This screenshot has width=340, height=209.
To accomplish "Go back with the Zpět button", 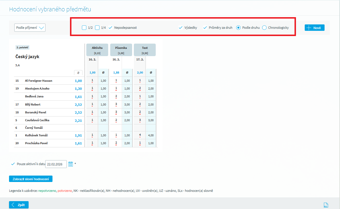I will pos(19,205).
